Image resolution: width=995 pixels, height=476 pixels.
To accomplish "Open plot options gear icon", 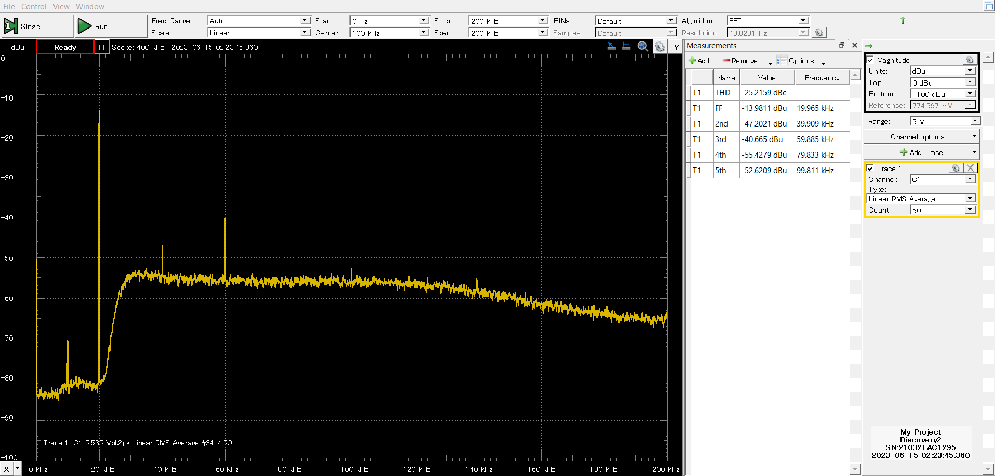I will pyautogui.click(x=660, y=47).
